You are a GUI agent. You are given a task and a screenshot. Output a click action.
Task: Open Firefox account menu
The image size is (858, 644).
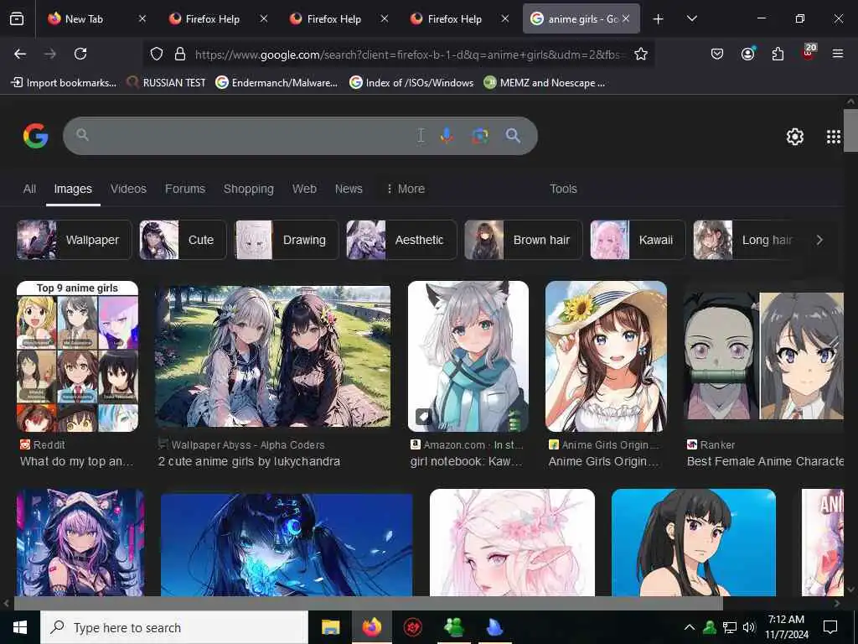pyautogui.click(x=747, y=54)
